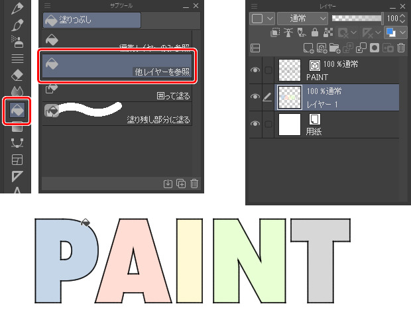Image resolution: width=411 pixels, height=314 pixels.
Task: Select the Pencil tool below the pen
Action: tap(17, 25)
